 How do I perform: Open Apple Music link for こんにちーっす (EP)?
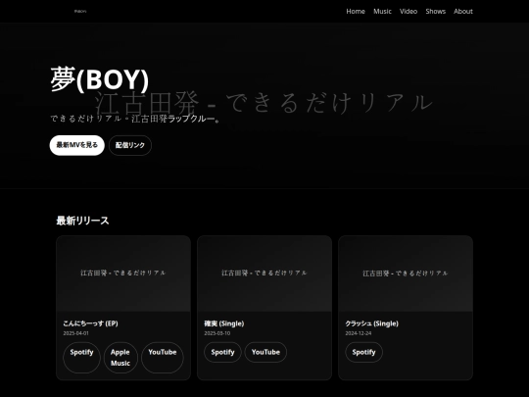pos(120,358)
